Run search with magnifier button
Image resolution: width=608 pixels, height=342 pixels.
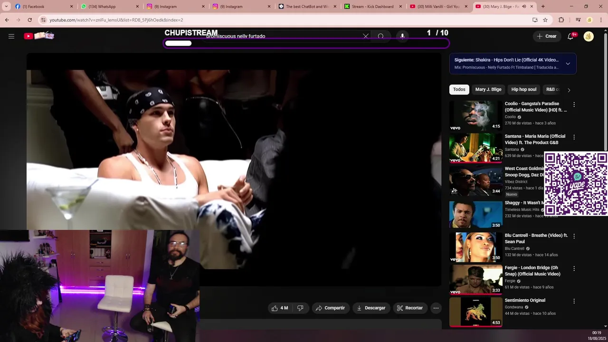381,36
